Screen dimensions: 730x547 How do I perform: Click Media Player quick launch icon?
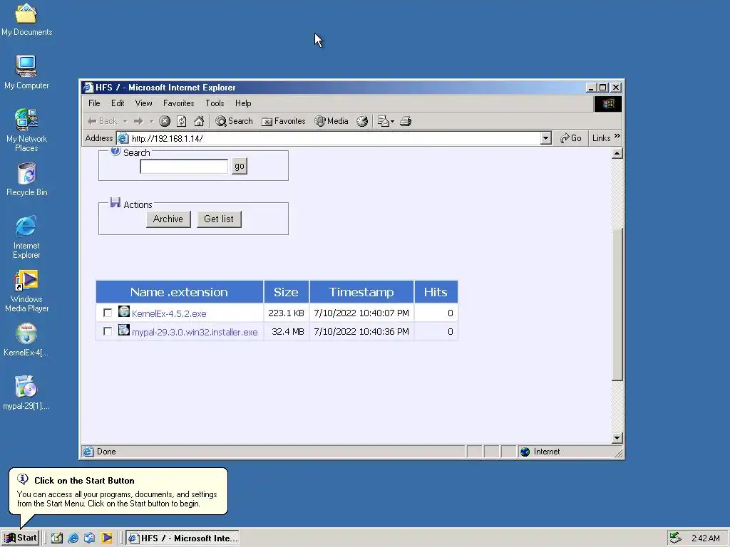tap(106, 538)
